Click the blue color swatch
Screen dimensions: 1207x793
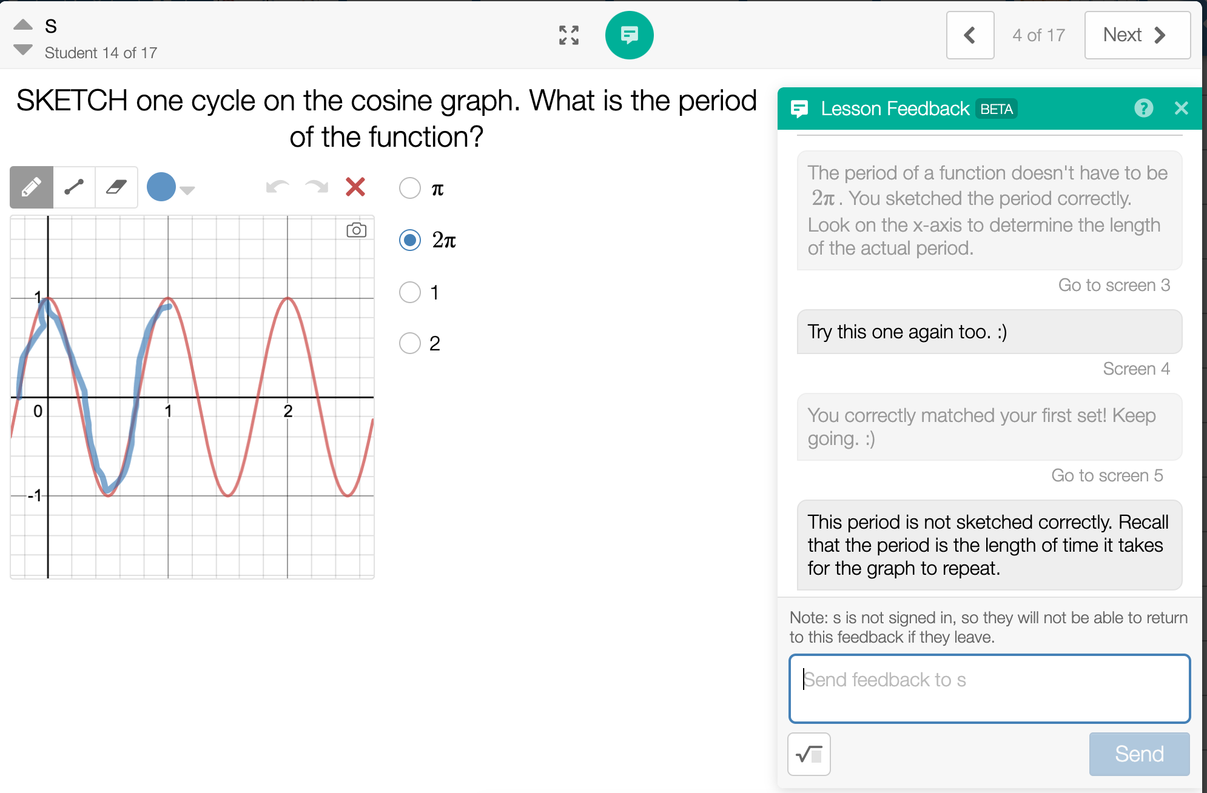[161, 187]
